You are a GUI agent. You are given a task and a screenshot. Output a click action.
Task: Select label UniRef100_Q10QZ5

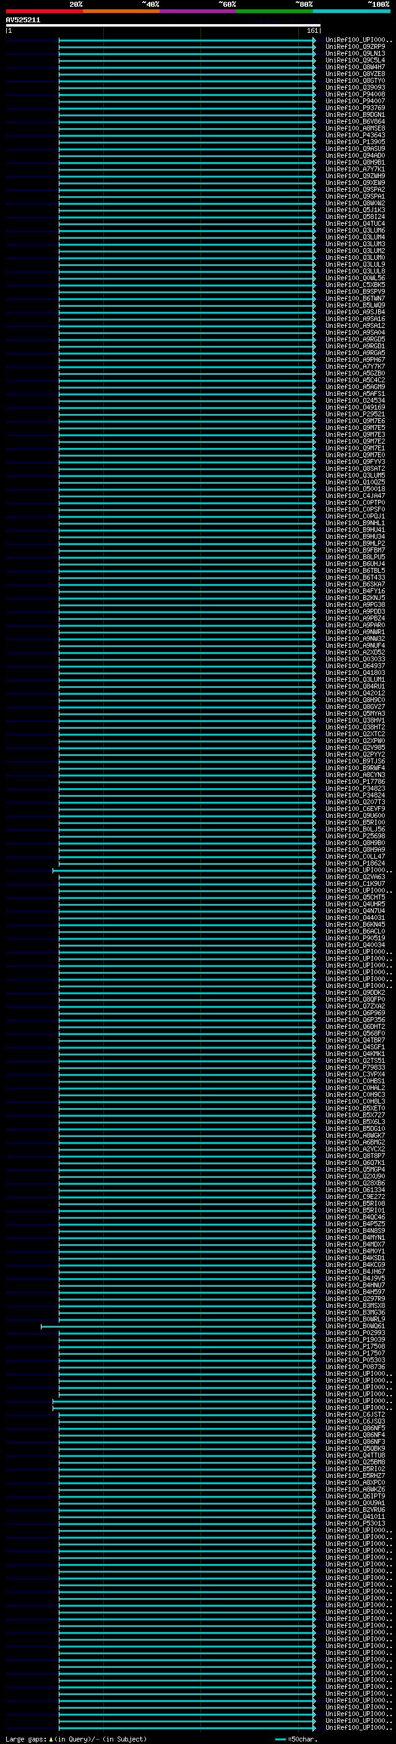pyautogui.click(x=355, y=483)
